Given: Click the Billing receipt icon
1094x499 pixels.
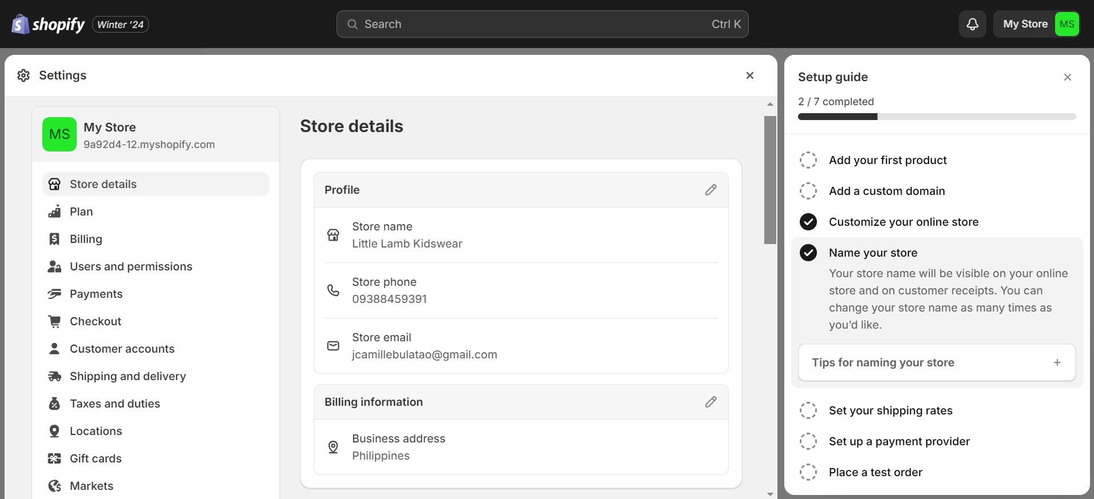Looking at the screenshot, I should 54,239.
